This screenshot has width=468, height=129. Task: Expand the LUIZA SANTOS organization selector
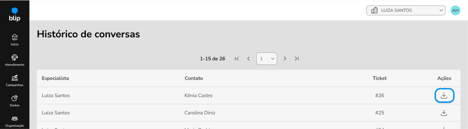pyautogui.click(x=406, y=10)
